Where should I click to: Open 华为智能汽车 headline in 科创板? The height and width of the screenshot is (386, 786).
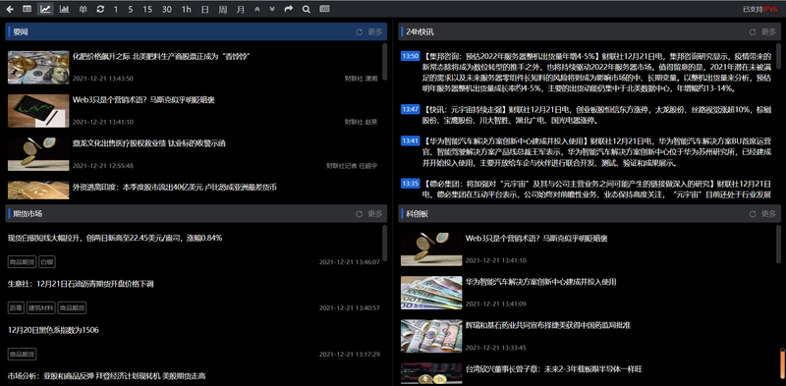(541, 282)
